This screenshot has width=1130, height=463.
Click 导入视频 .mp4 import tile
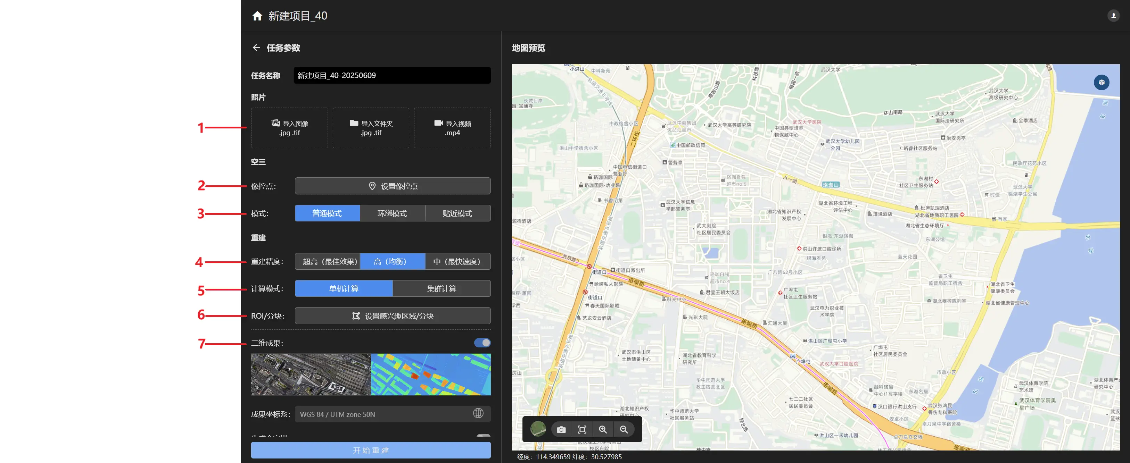coord(452,128)
